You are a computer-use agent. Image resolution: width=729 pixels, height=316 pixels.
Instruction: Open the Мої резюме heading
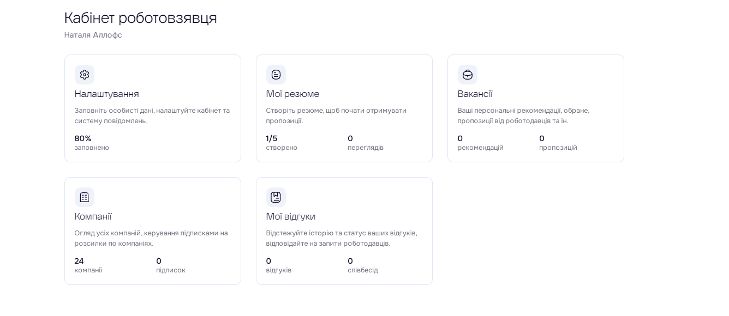(x=292, y=94)
